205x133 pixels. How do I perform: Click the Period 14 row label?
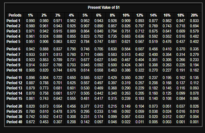(x=14, y=93)
